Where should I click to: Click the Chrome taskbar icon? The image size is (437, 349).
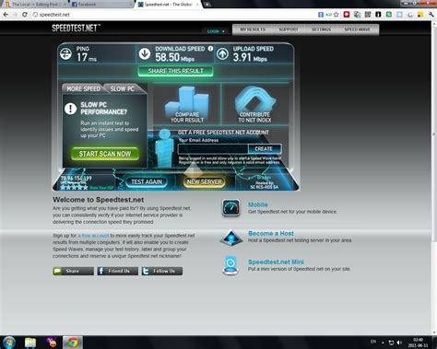click(x=73, y=343)
